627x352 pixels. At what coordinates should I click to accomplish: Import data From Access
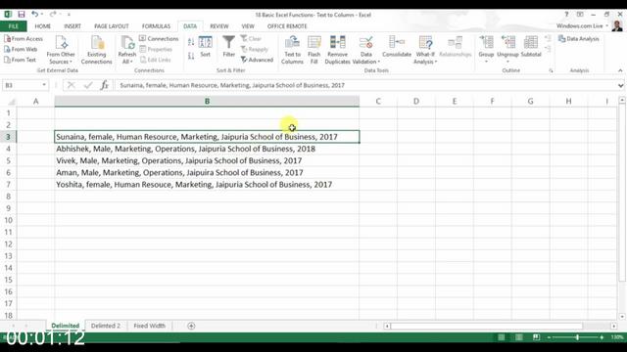pos(24,39)
